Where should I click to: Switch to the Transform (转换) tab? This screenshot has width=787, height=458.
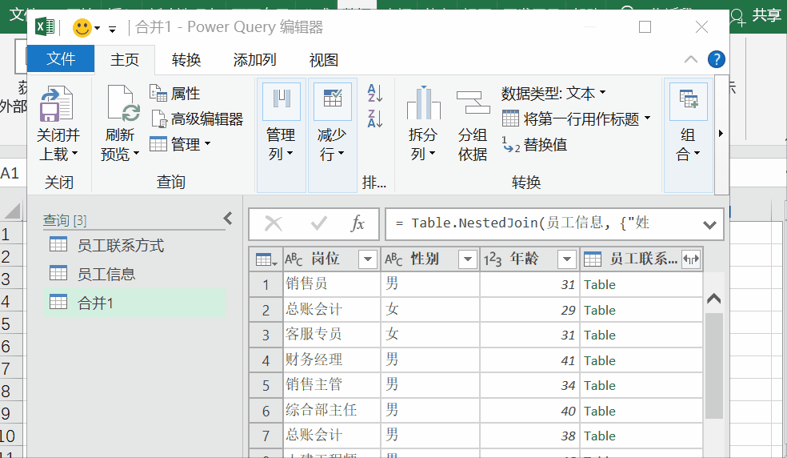pyautogui.click(x=186, y=60)
